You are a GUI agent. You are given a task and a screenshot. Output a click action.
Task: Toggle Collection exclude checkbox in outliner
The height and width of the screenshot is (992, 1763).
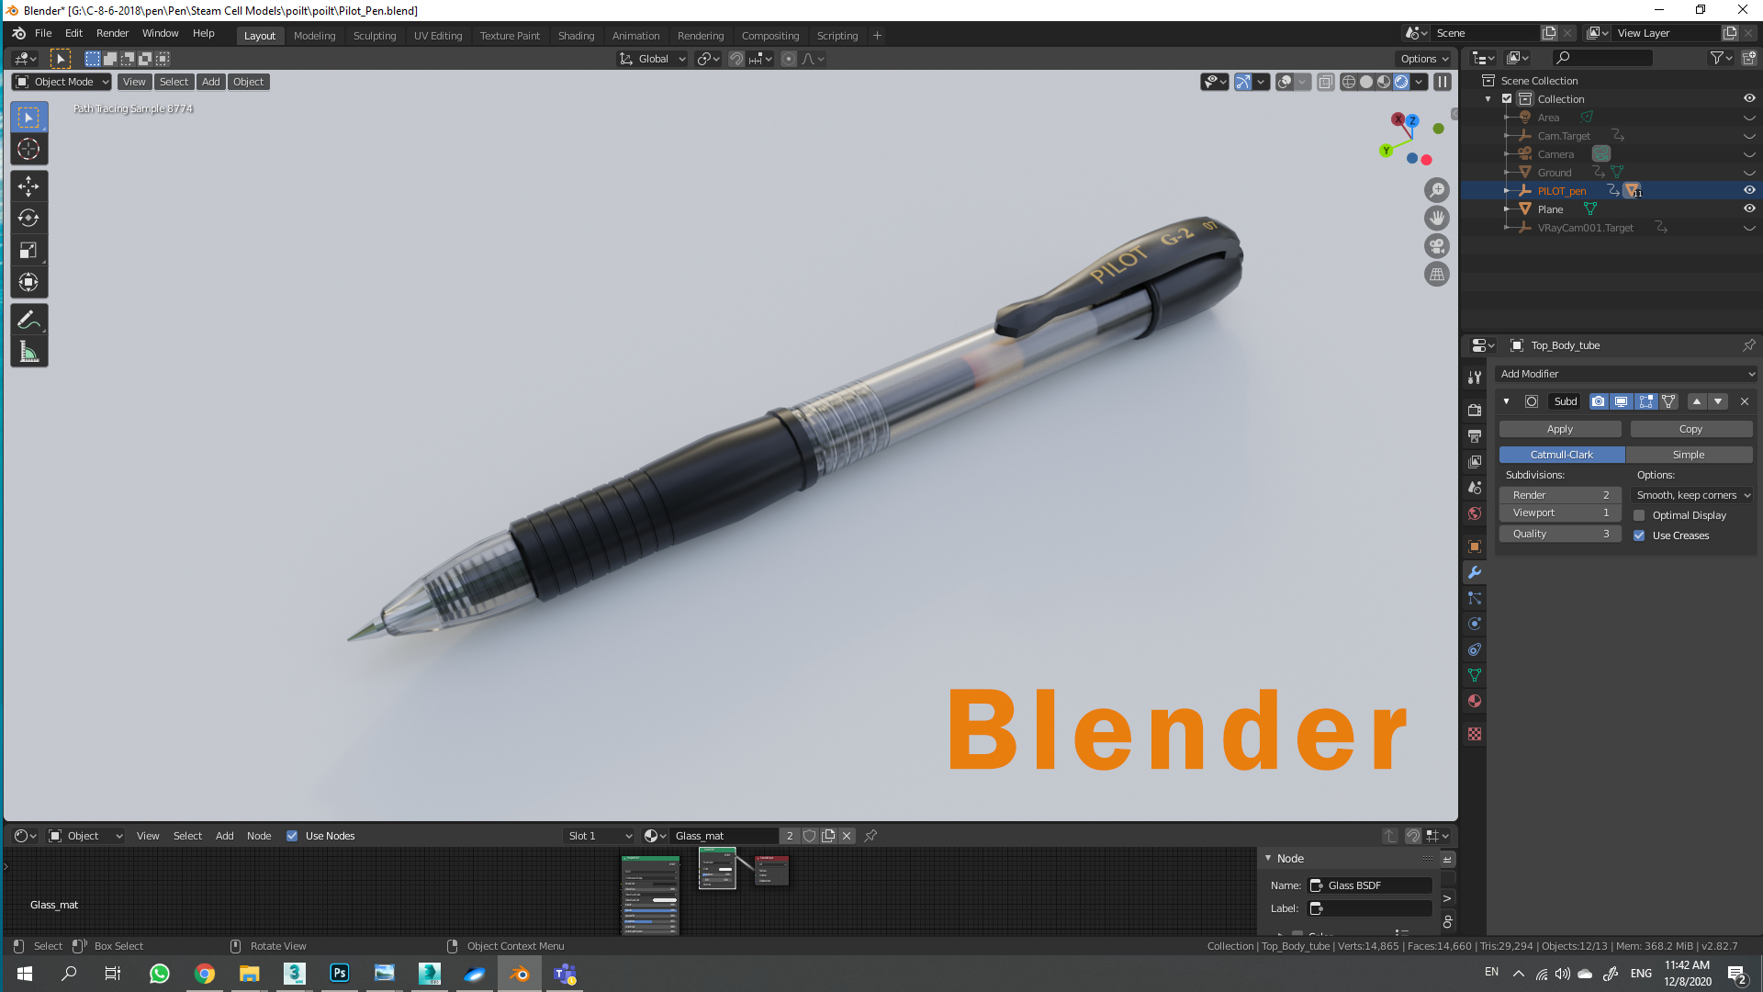coord(1507,99)
